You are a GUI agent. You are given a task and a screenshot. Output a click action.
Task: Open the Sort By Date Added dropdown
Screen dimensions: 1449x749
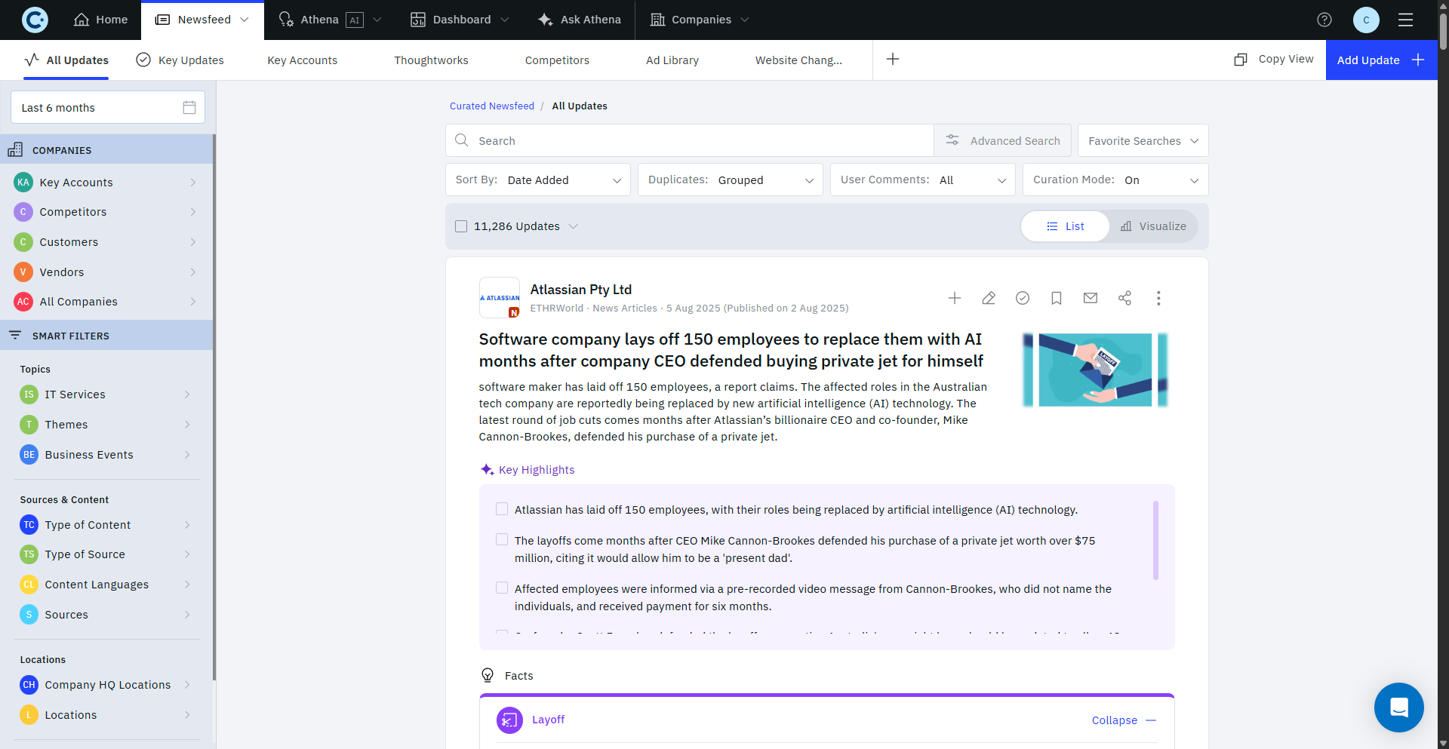pyautogui.click(x=538, y=180)
